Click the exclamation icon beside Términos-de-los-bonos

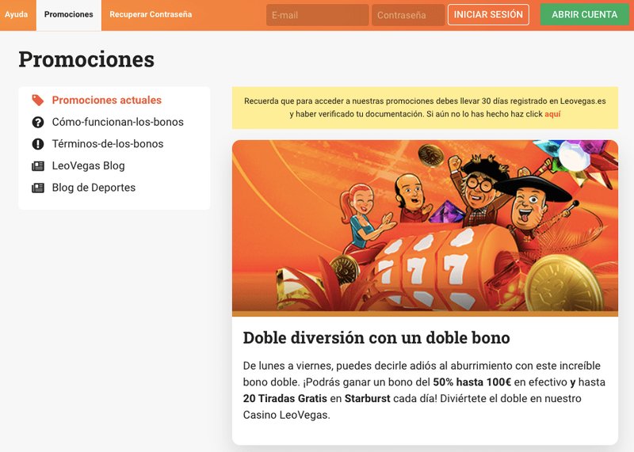point(37,144)
